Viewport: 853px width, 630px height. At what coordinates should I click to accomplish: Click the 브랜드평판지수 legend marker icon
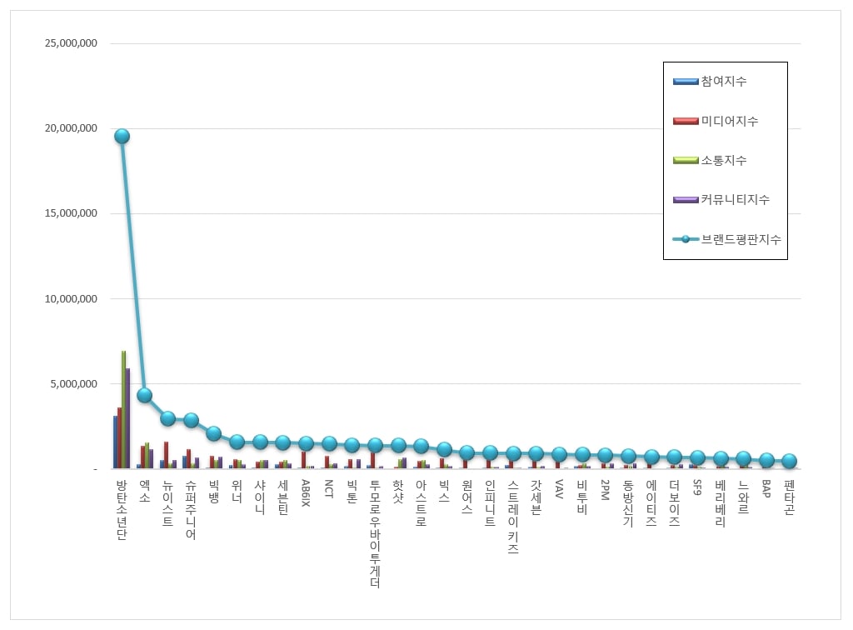click(686, 239)
